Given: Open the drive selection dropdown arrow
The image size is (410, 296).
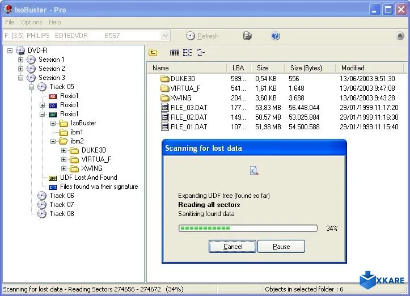Looking at the screenshot, I should click(x=165, y=36).
